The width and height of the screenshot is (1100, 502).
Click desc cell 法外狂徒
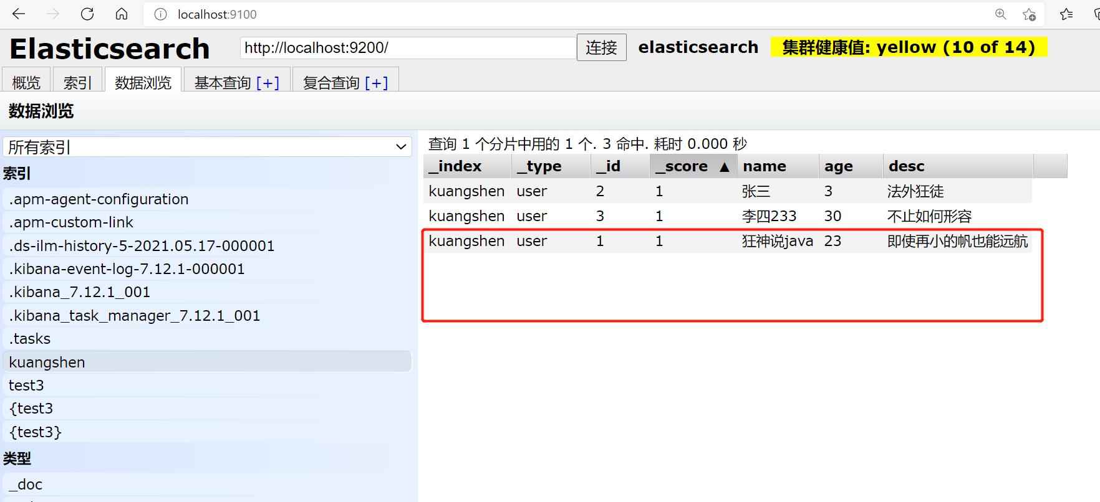(x=915, y=191)
